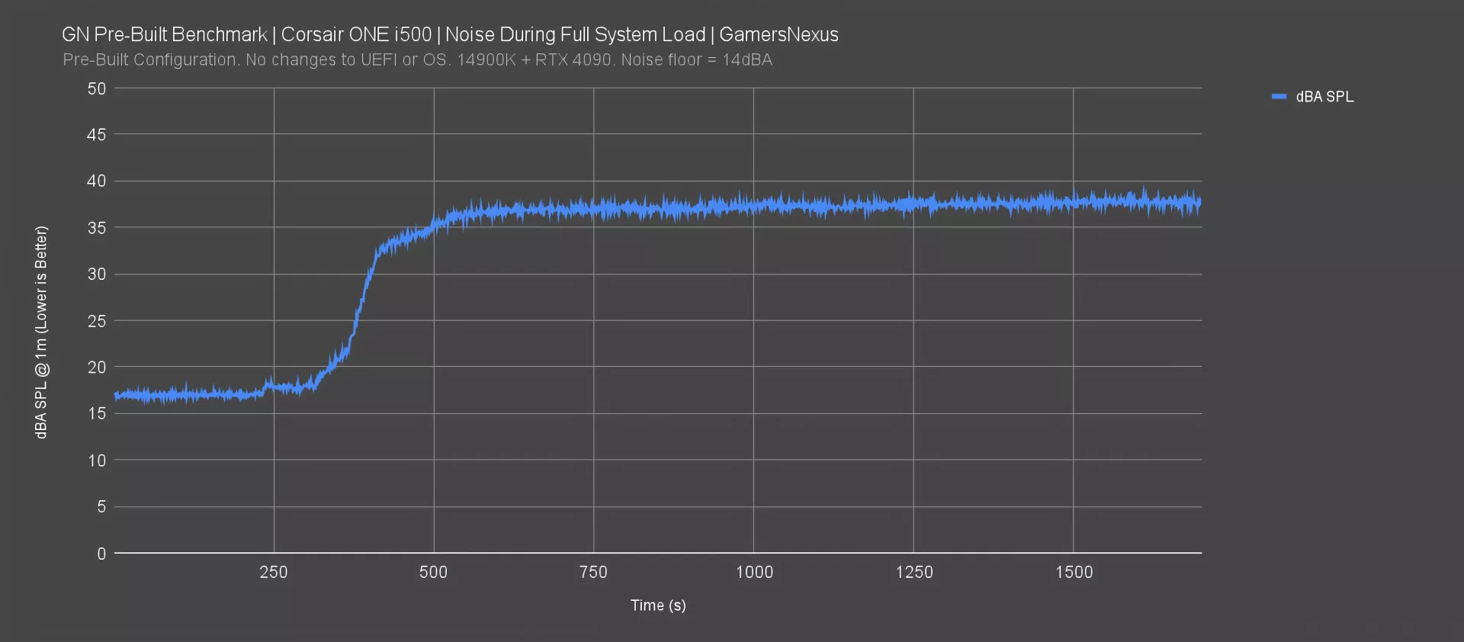This screenshot has width=1464, height=642.
Task: Click the 500 tick label on the time axis
Action: 433,572
